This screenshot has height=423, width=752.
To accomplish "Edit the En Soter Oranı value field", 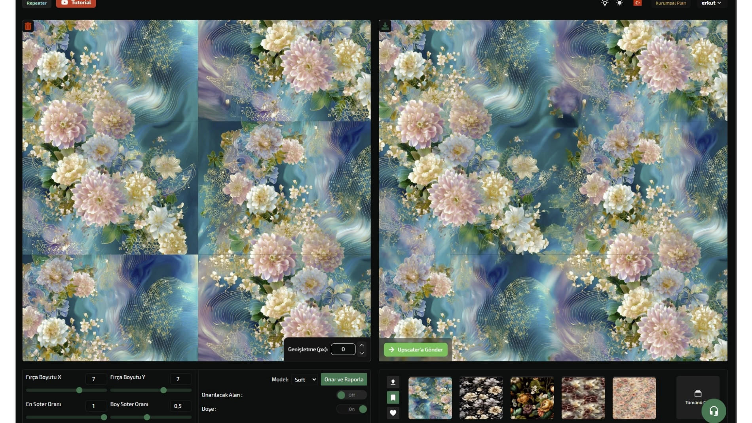I will click(96, 406).
